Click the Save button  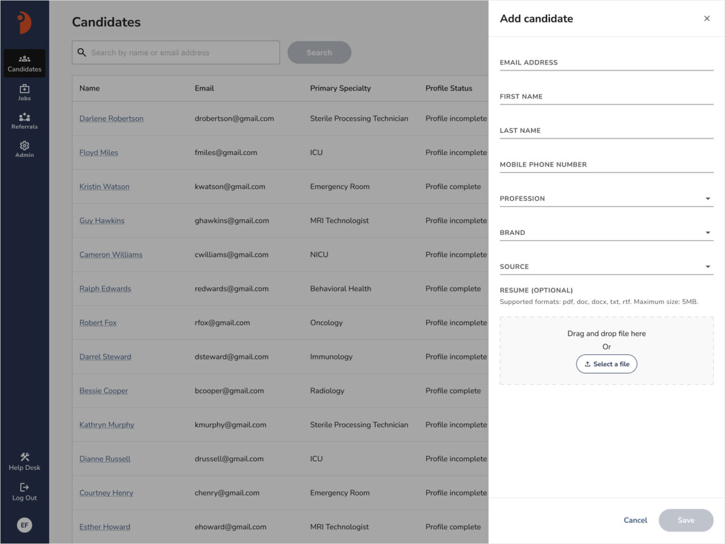click(x=686, y=520)
